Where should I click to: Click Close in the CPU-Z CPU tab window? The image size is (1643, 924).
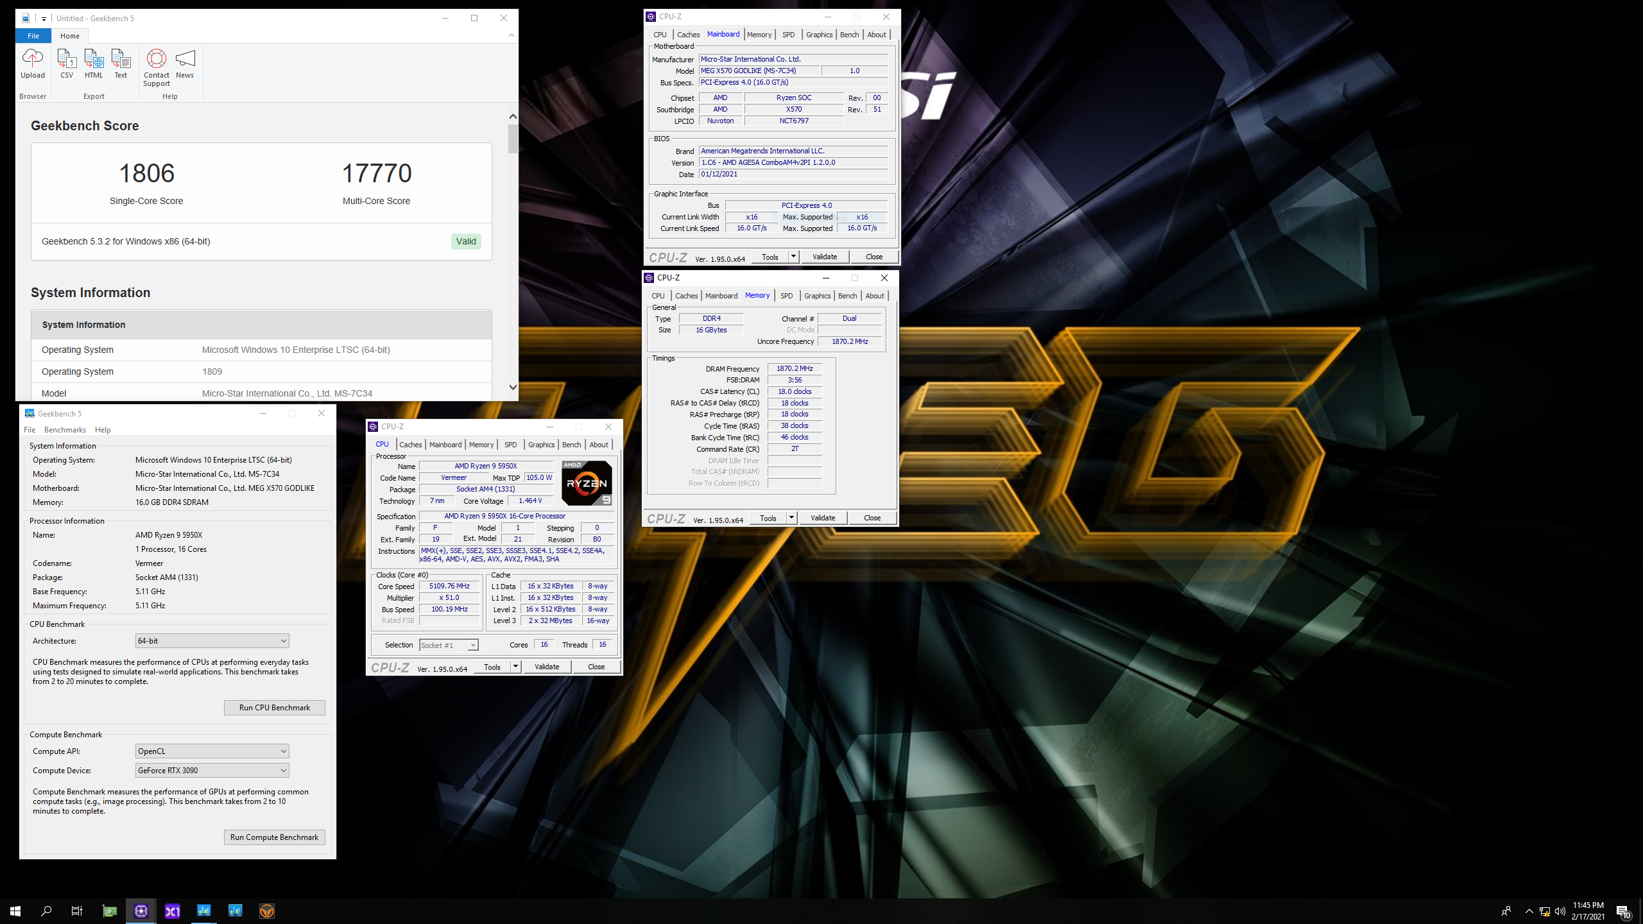pyautogui.click(x=596, y=667)
